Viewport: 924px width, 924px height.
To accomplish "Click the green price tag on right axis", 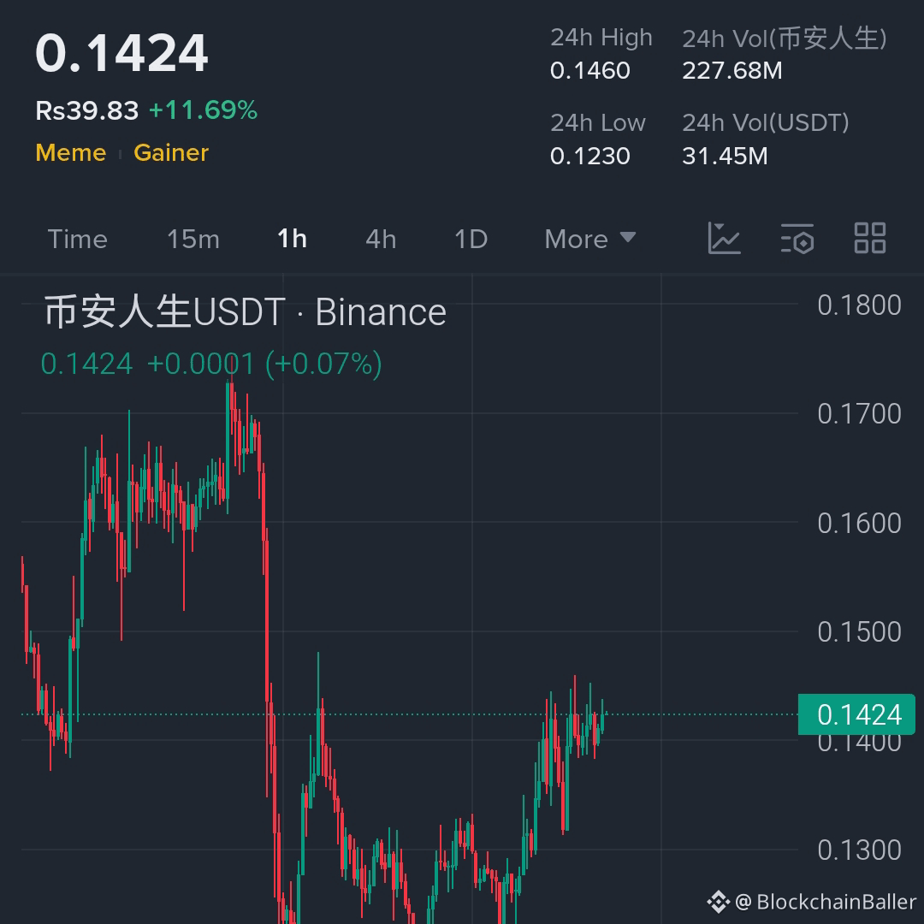I will pos(858,714).
